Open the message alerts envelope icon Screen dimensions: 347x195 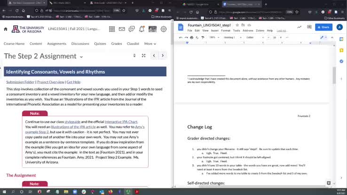pos(122,29)
